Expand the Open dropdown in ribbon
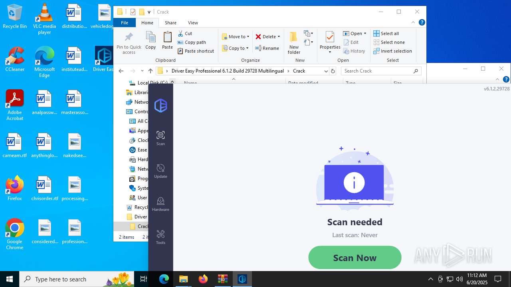The width and height of the screenshot is (511, 287). 355,33
